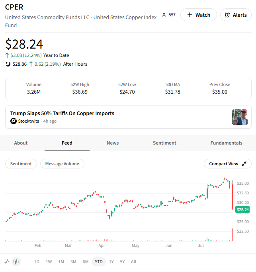Screen dimensions: 256x272
Task: Click the 50D MA value $31.78
Action: click(172, 92)
